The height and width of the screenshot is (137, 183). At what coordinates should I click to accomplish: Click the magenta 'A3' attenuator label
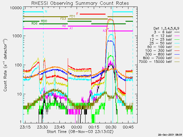pyautogui.click(x=105, y=31)
